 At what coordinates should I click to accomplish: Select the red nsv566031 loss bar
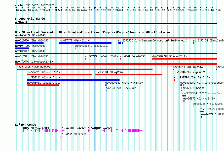[43, 85]
